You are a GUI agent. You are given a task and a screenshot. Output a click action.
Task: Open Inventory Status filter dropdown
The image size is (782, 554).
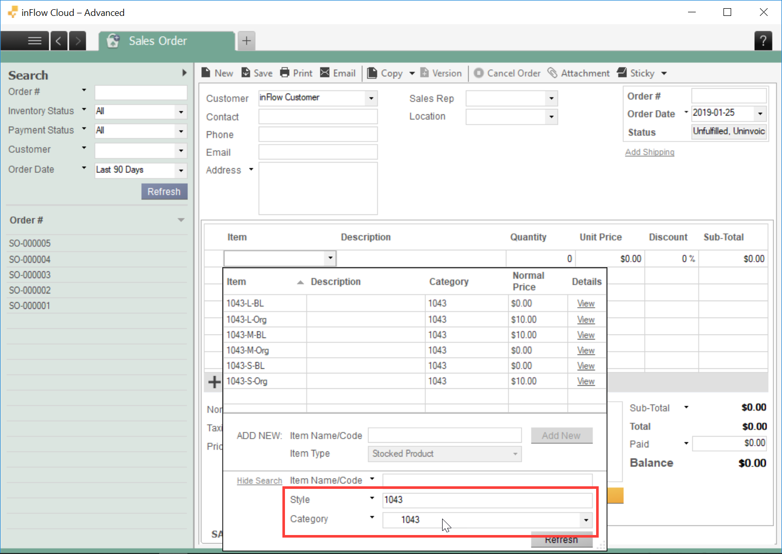pyautogui.click(x=181, y=111)
